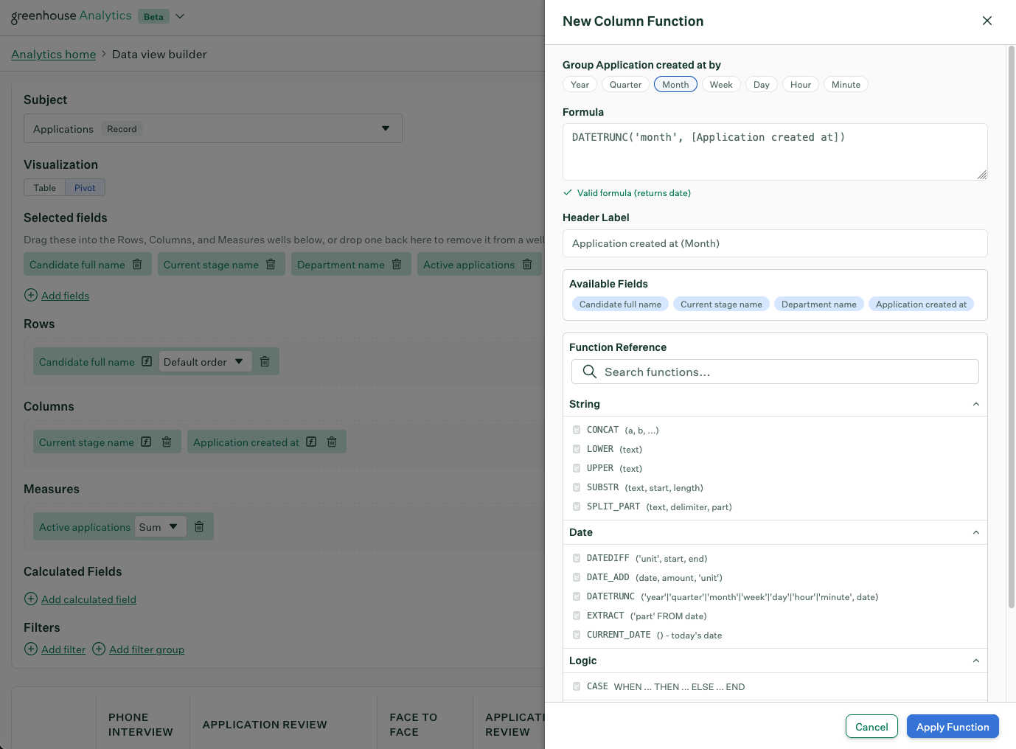Screen dimensions: 1016x749
Task: Switch visualization to Pivot
Action: pos(85,187)
